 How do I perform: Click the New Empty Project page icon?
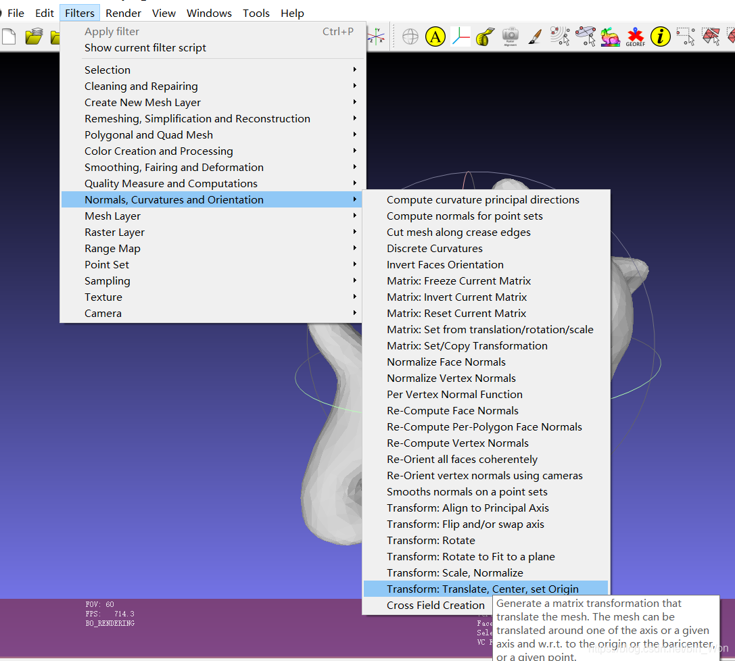[x=8, y=36]
